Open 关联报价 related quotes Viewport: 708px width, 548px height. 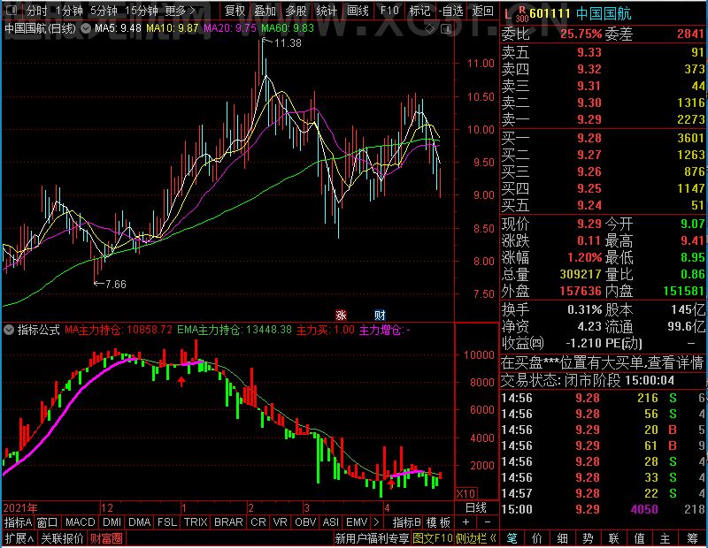(62, 538)
